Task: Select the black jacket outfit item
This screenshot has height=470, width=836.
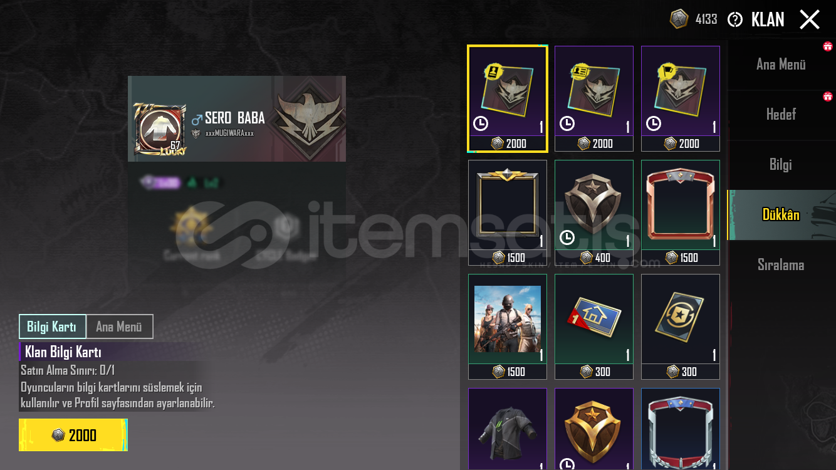Action: [508, 429]
